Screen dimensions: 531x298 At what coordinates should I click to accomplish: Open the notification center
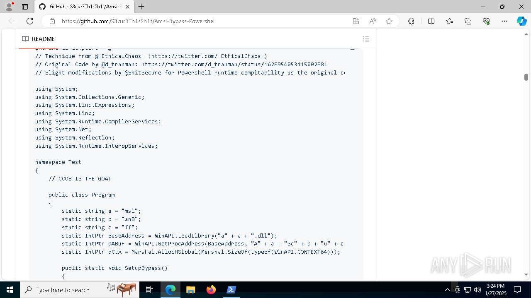[x=517, y=290]
